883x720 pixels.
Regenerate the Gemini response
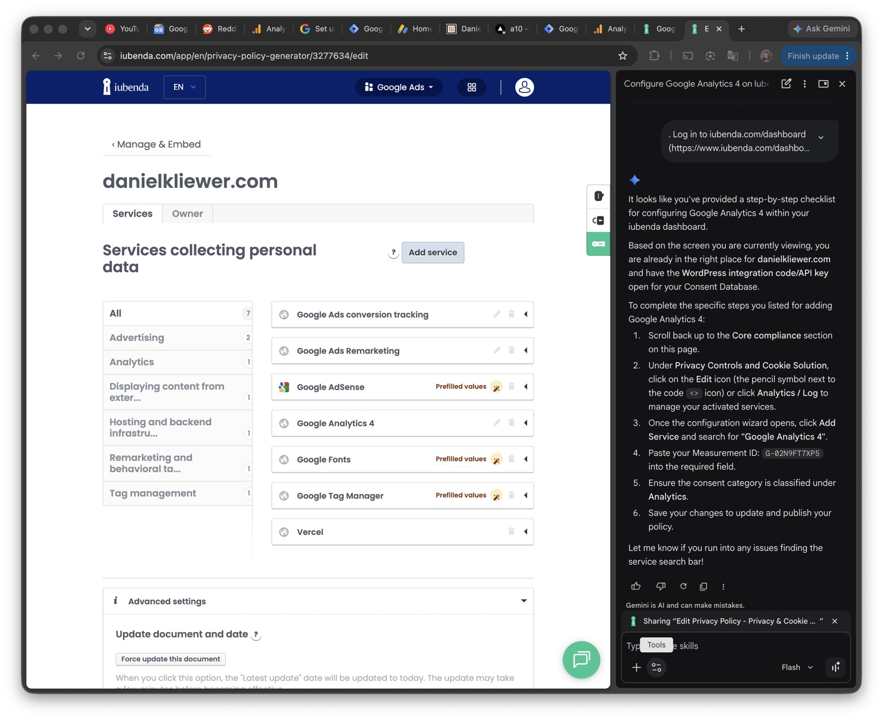pos(684,586)
